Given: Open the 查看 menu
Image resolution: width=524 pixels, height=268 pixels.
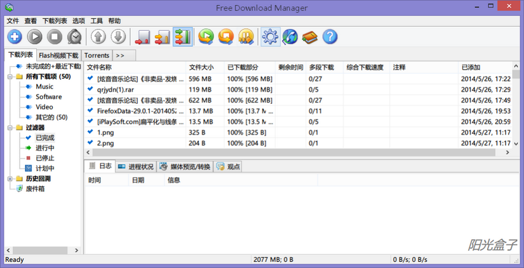Looking at the screenshot, I should tap(31, 21).
